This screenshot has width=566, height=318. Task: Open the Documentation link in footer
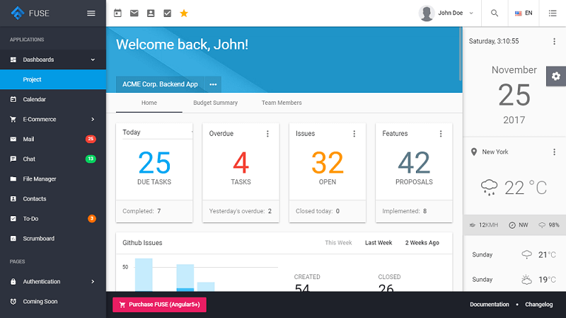point(490,305)
